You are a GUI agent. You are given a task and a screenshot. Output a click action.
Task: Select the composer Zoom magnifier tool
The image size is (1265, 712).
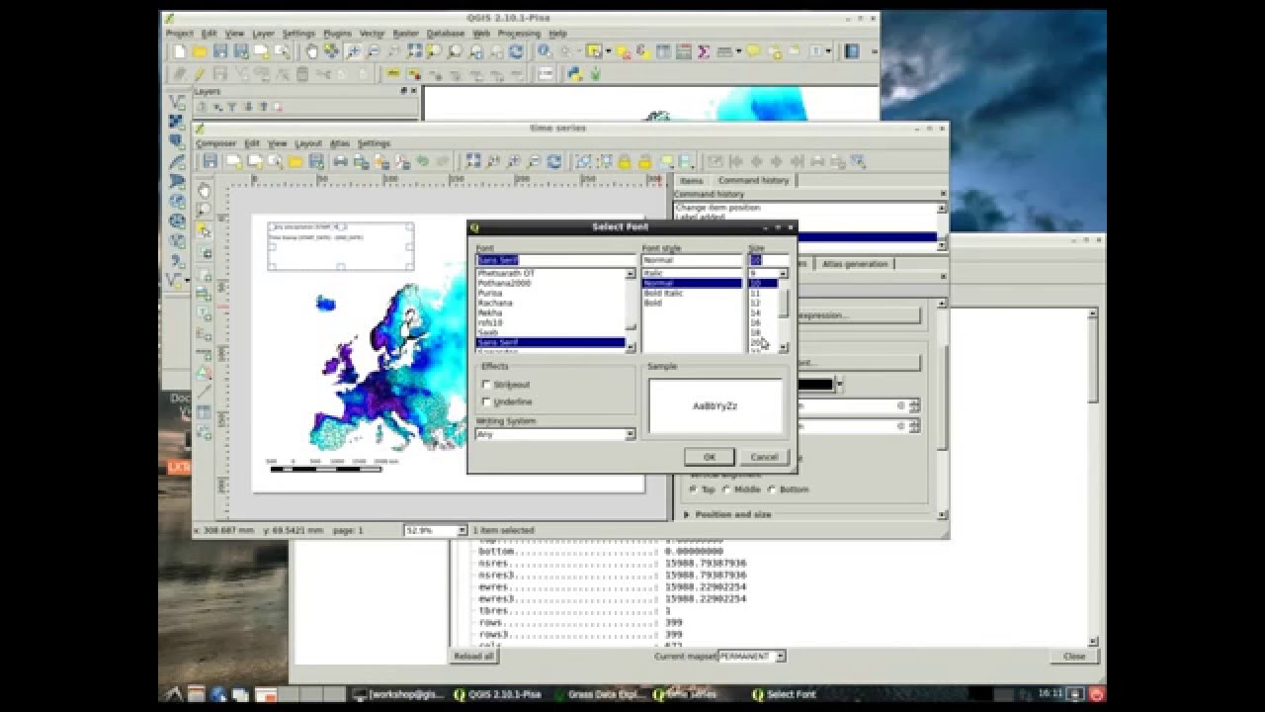[204, 210]
